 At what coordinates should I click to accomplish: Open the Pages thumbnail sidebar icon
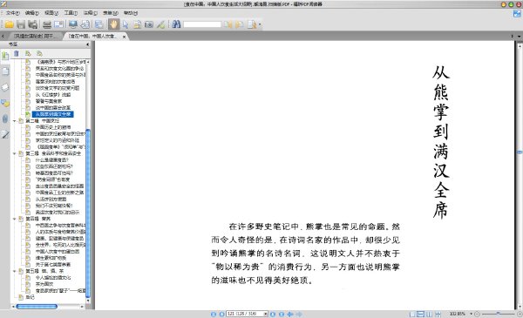[5, 71]
